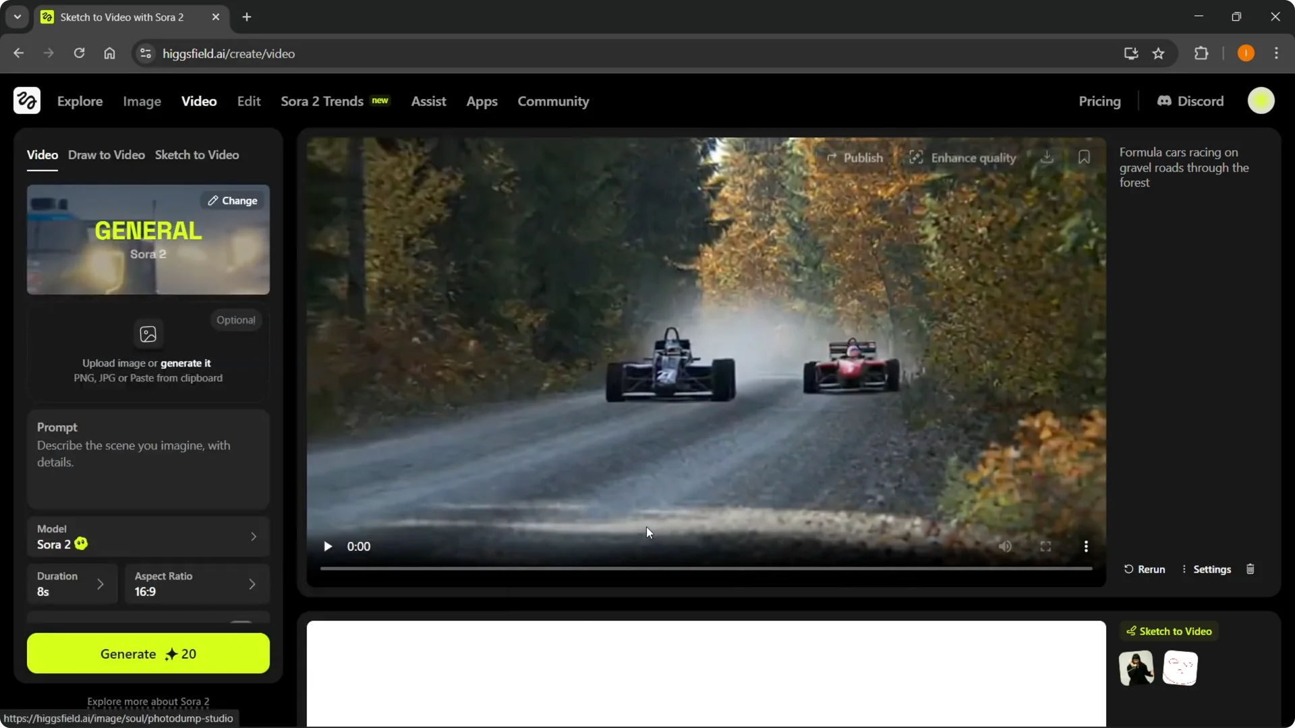
Task: Rerun the video generation
Action: tap(1145, 569)
